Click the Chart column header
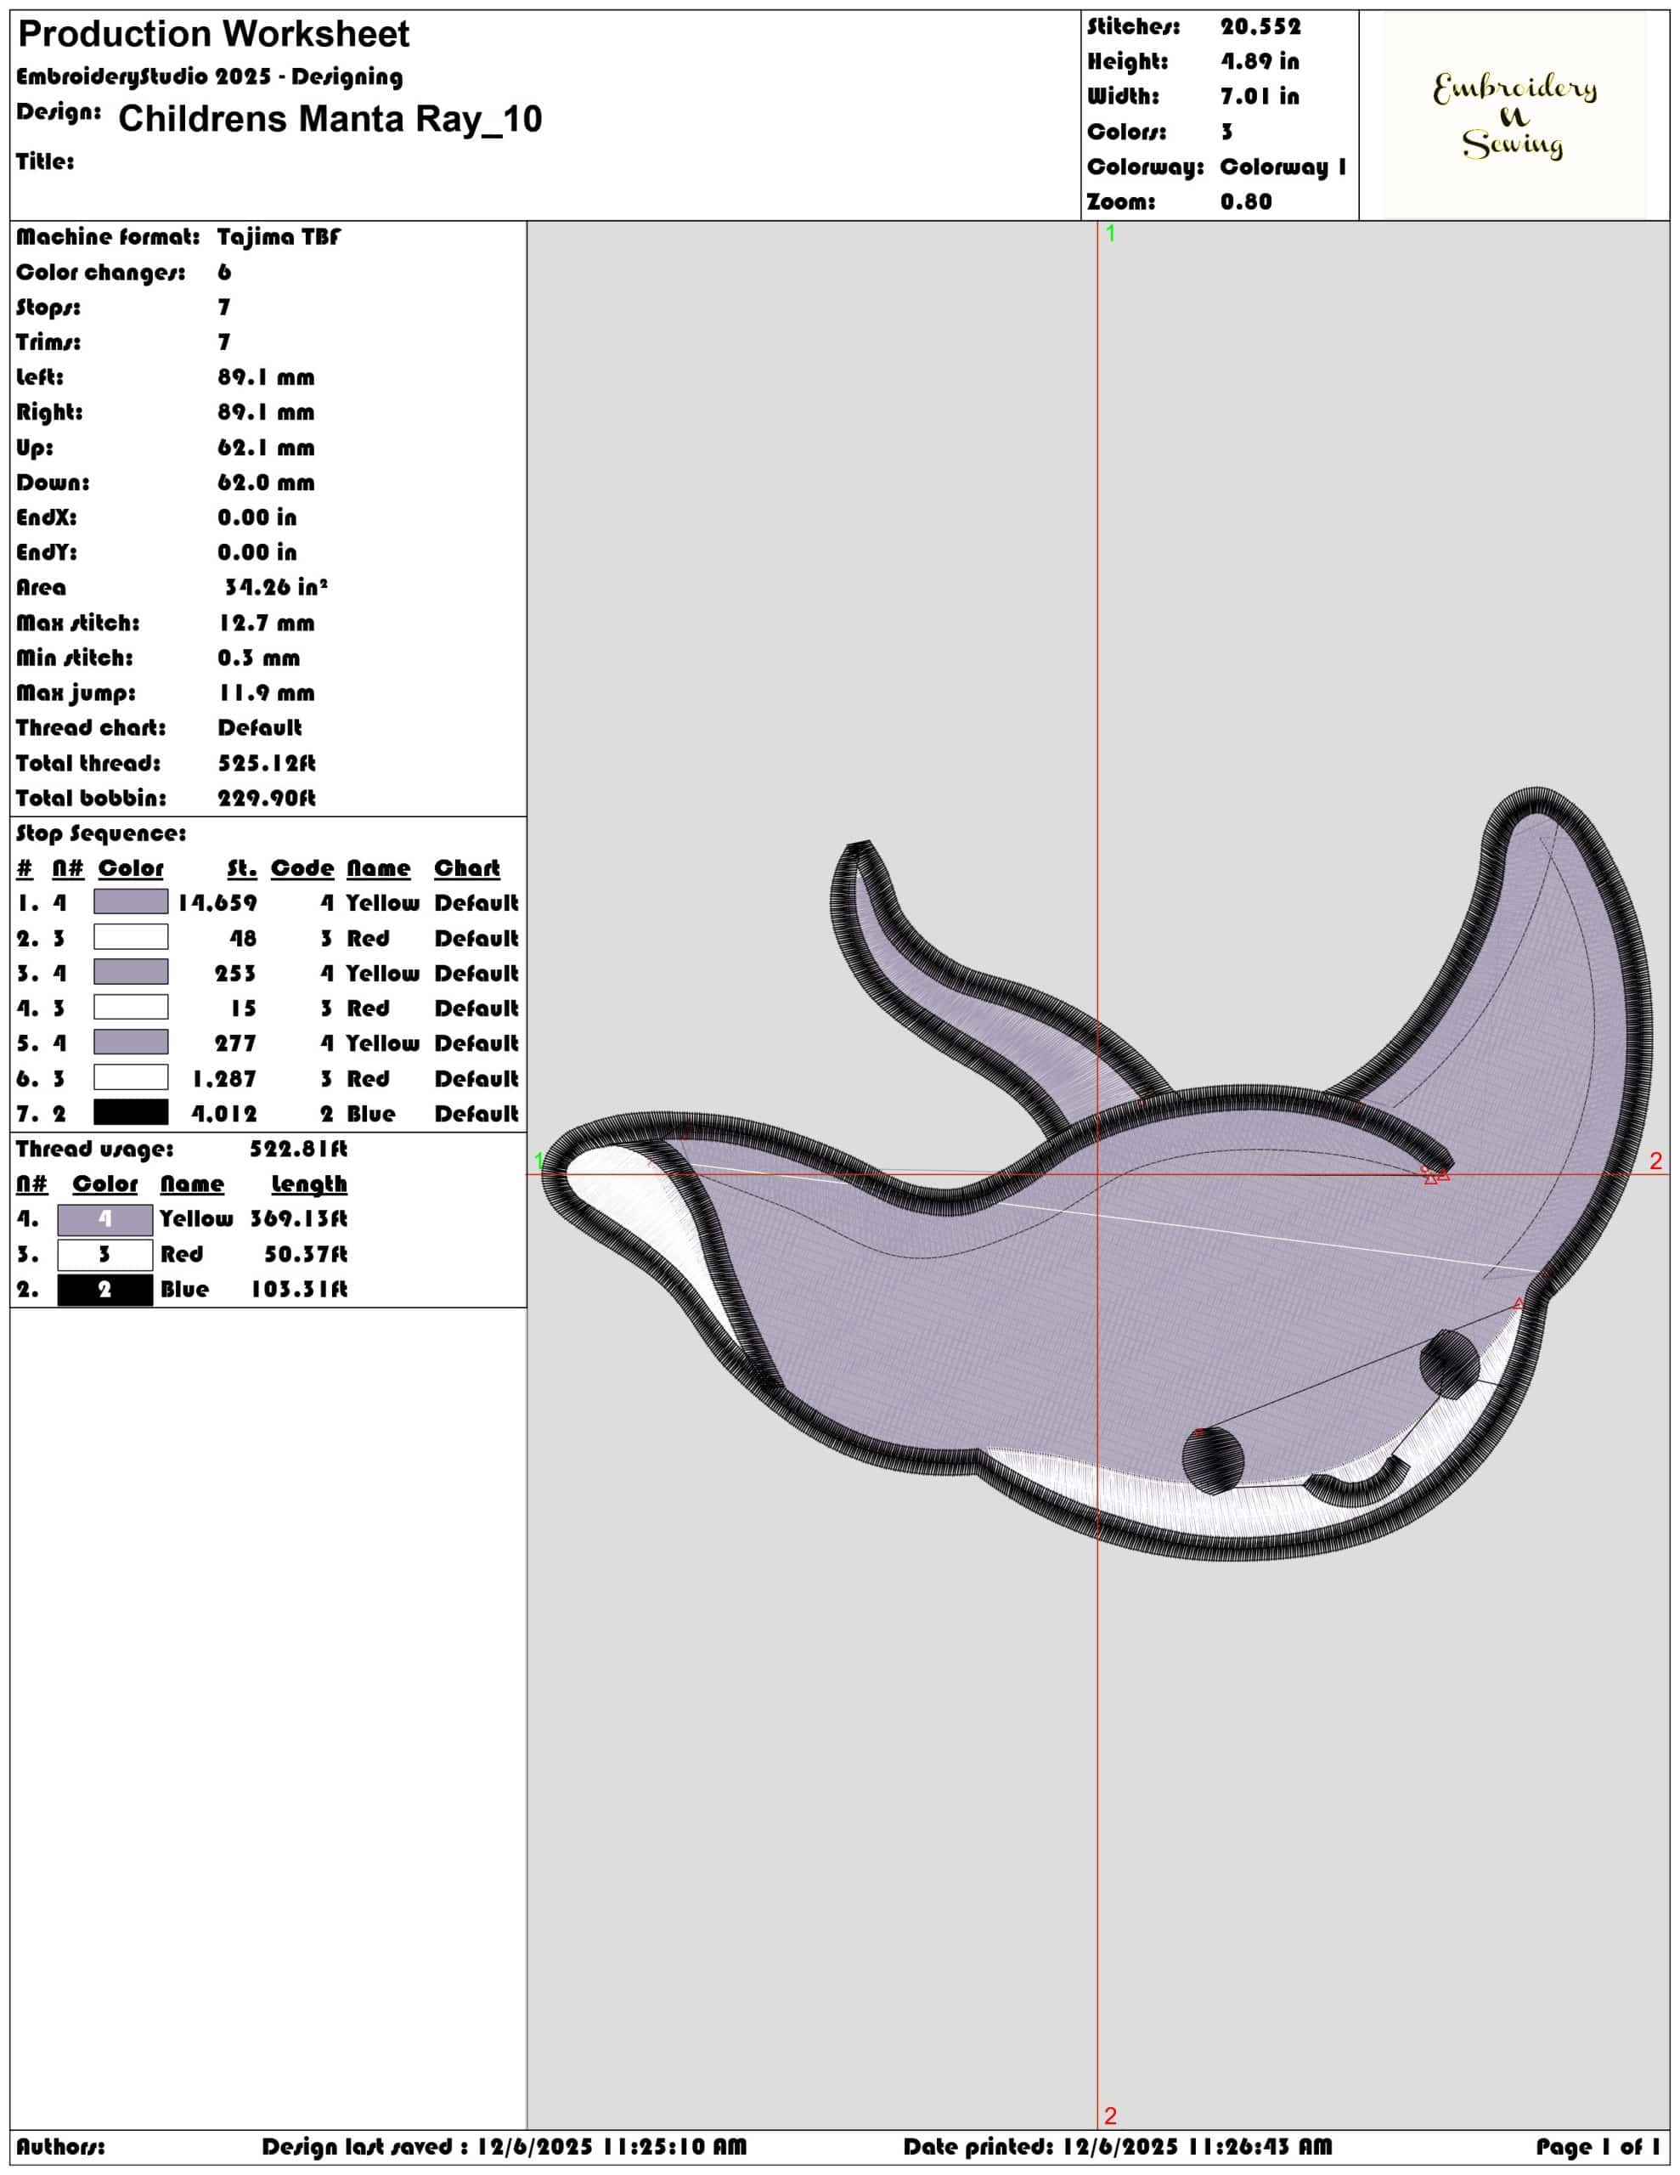1680x2175 pixels. [467, 868]
